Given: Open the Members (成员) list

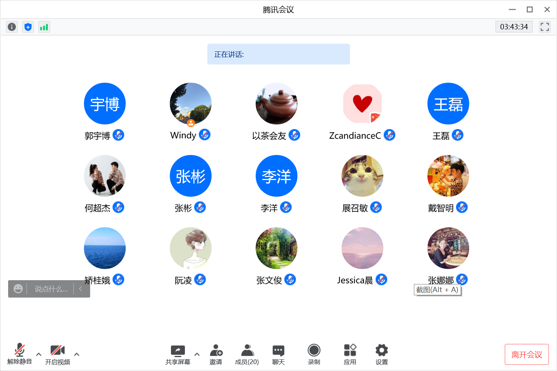Looking at the screenshot, I should (247, 354).
